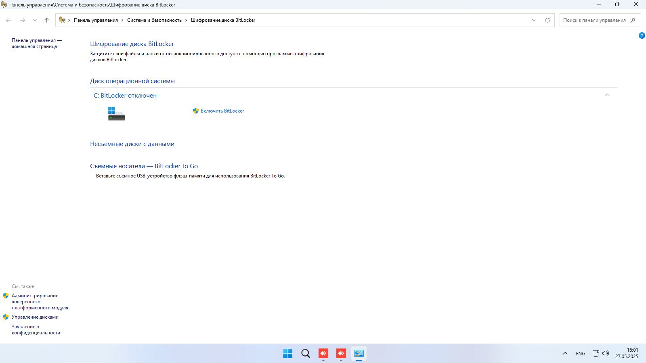Select Система и безопасность breadcrumb
Viewport: 646px width, 363px height.
[154, 20]
